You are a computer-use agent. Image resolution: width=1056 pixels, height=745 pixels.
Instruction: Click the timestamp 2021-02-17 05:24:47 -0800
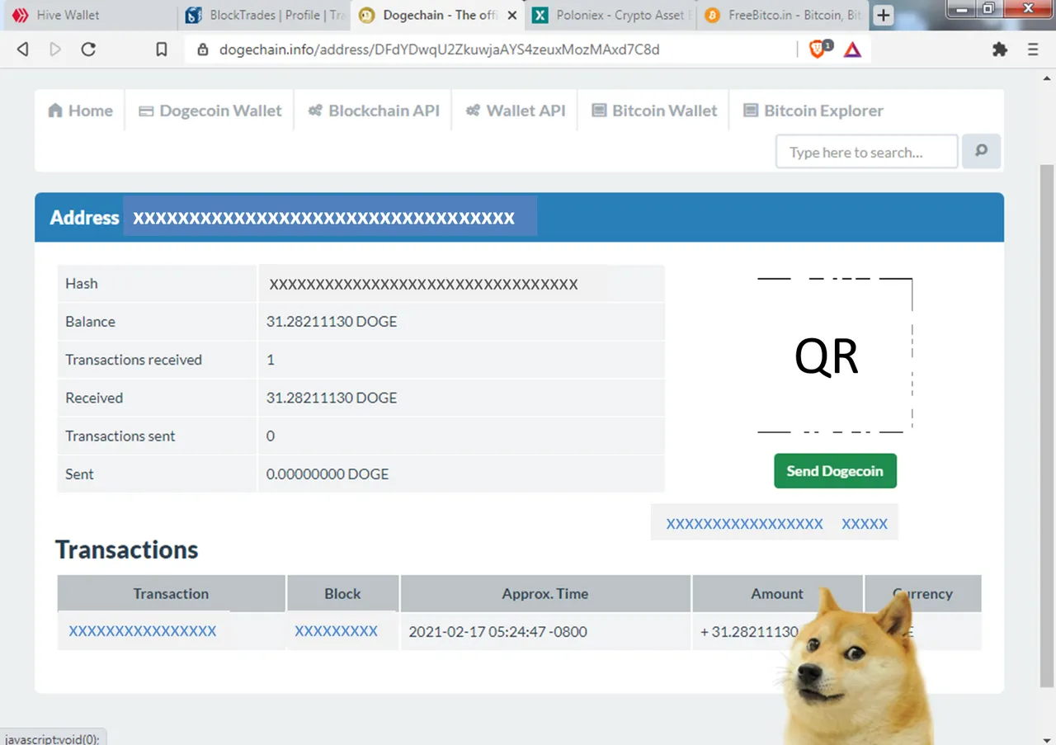pos(498,632)
